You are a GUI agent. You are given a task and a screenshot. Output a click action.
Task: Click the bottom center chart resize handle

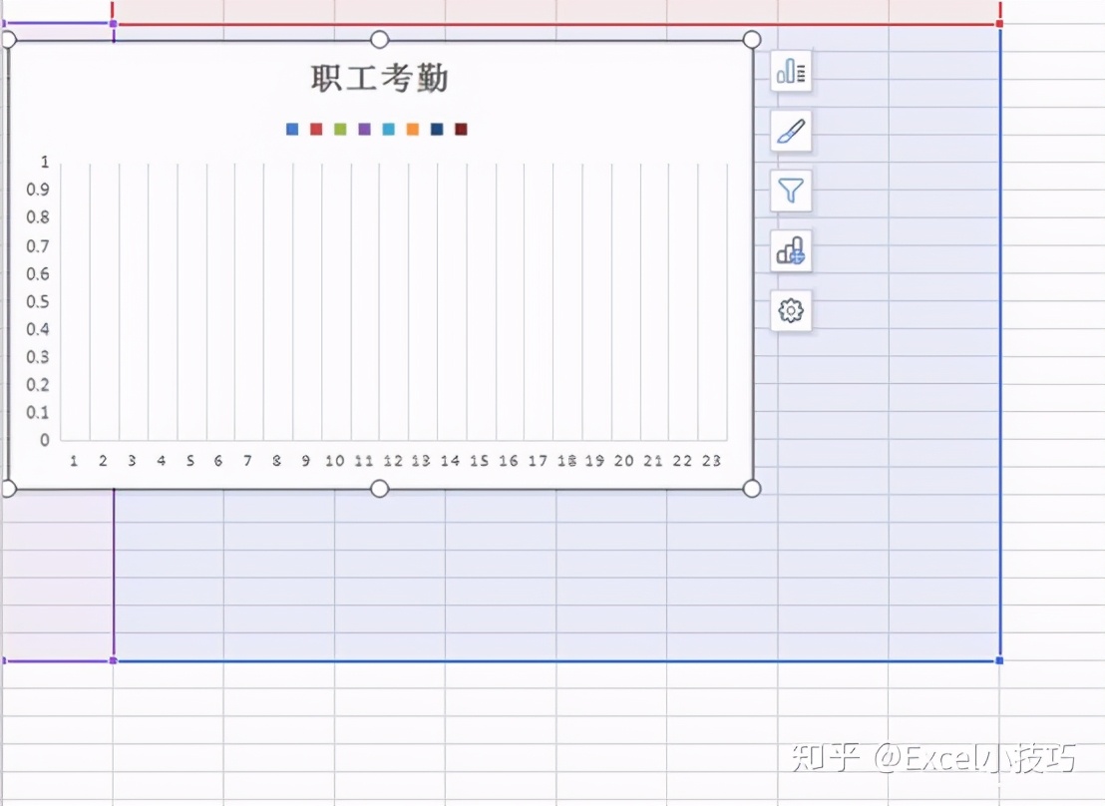tap(379, 488)
